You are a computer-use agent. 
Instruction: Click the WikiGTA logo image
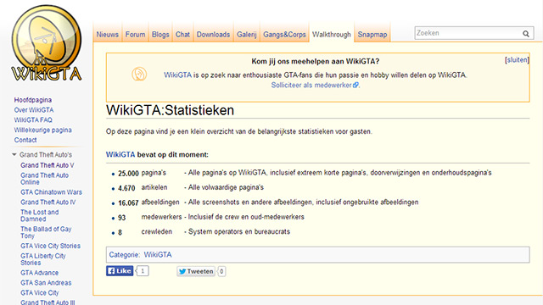click(x=47, y=43)
